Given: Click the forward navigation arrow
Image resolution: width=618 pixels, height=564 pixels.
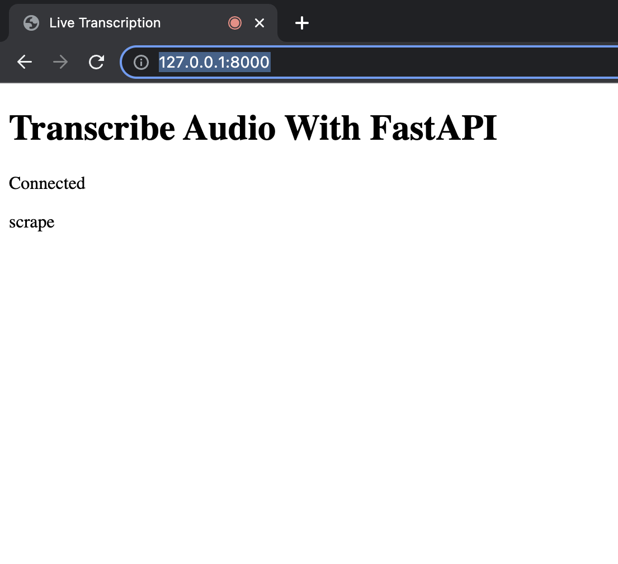Looking at the screenshot, I should 60,62.
